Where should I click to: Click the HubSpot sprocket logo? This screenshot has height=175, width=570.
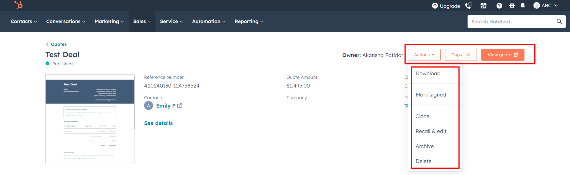19,5
